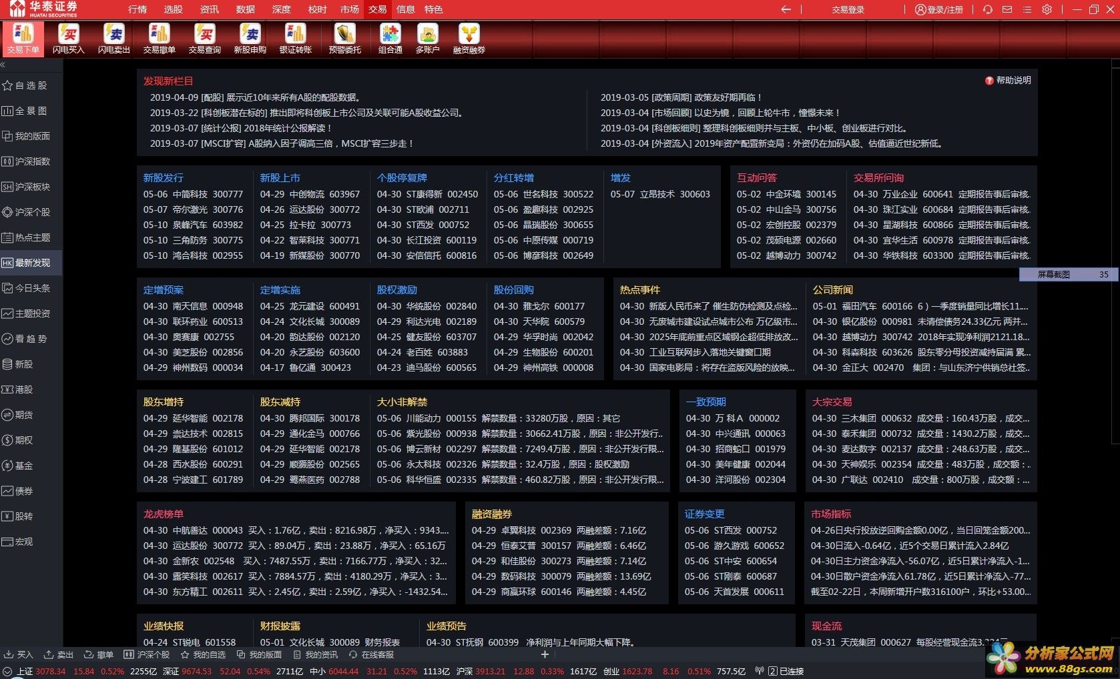Open the 新股发行 section heading
The image size is (1120, 679).
click(x=164, y=178)
